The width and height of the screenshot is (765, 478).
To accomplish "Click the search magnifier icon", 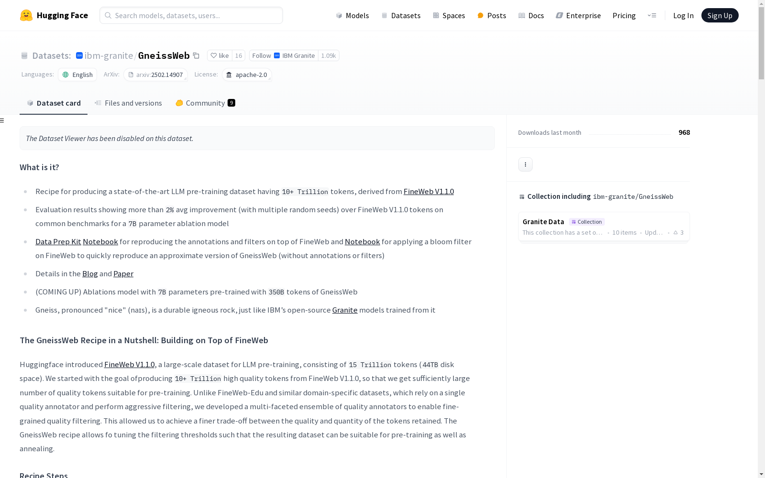I will tap(108, 15).
